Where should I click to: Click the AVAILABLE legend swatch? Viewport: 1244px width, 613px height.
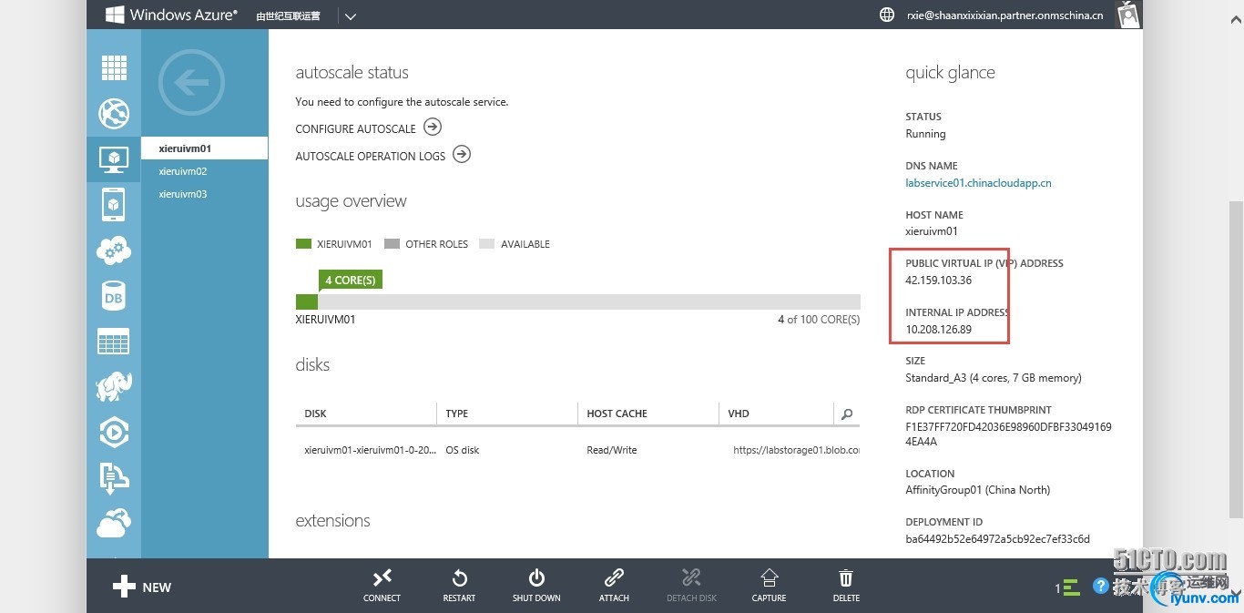click(486, 244)
